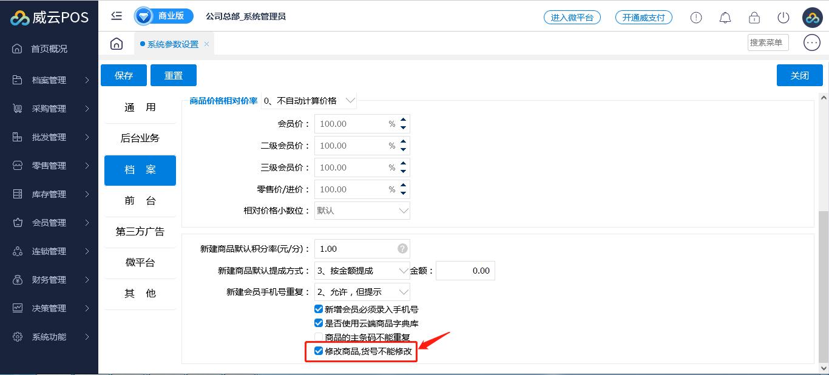The image size is (829, 375).
Task: Click into the 搜索菜单 search field
Action: pyautogui.click(x=767, y=42)
